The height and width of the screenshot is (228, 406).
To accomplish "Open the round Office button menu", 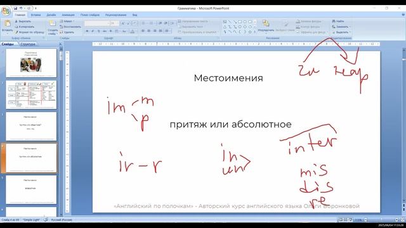I will (x=6, y=11).
